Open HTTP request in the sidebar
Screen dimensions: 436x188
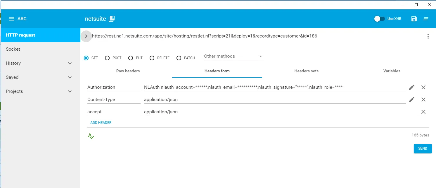tap(40, 35)
